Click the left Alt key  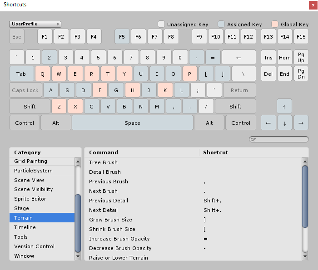(x=56, y=123)
